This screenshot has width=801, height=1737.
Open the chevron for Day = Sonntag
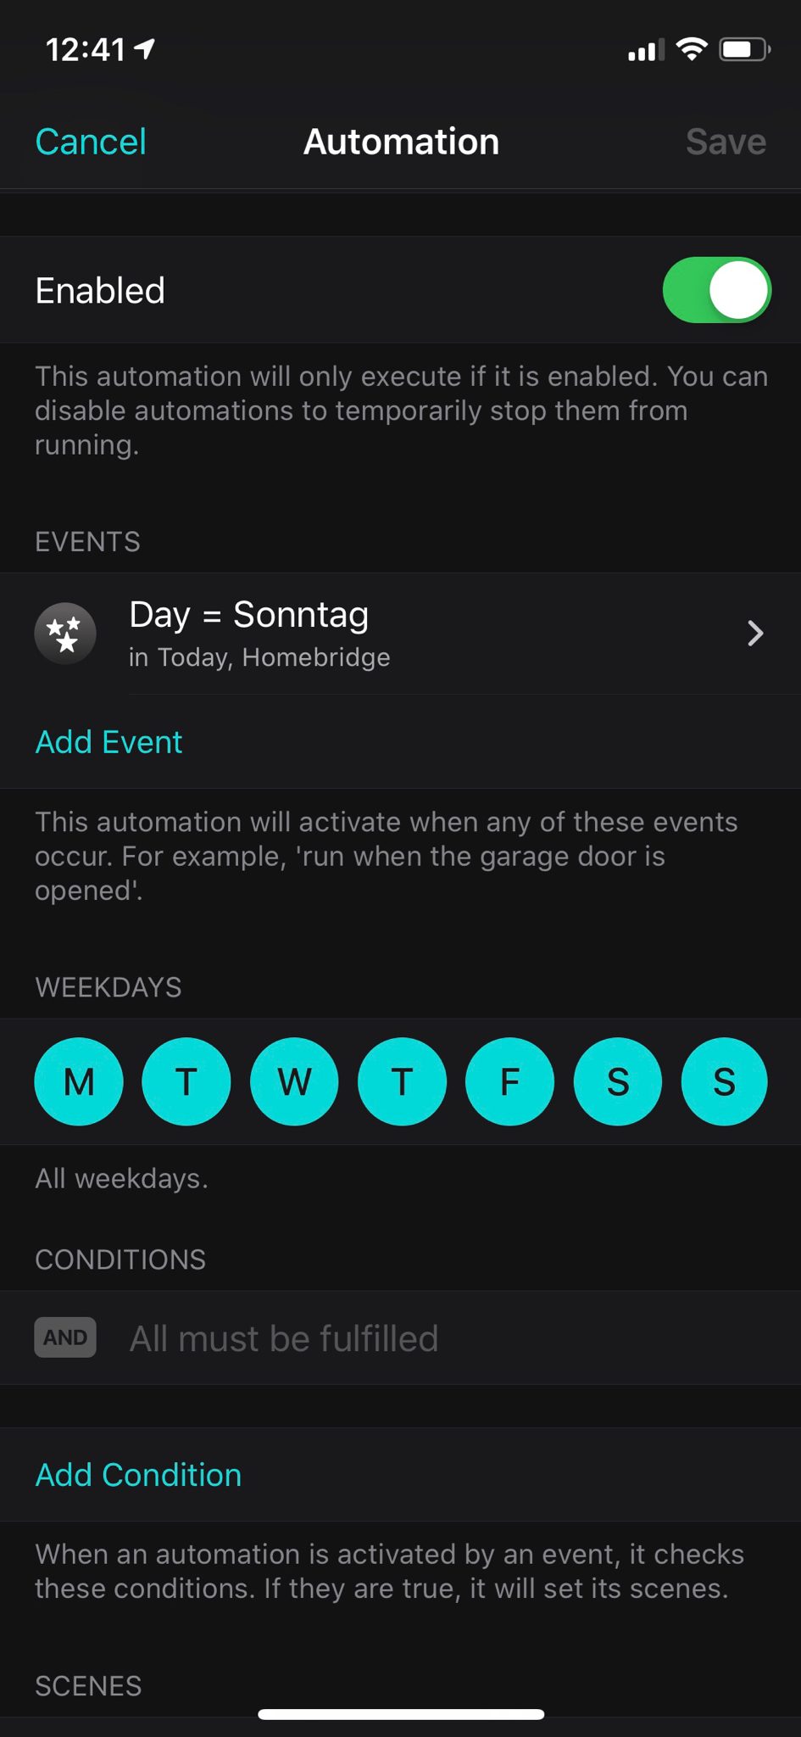755,634
